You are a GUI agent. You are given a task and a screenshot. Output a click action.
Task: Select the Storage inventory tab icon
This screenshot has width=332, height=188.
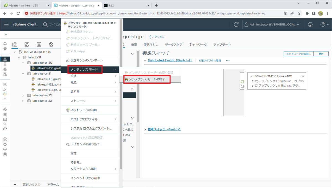[x=39, y=44]
